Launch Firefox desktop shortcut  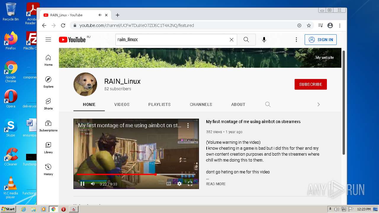click(11, 41)
